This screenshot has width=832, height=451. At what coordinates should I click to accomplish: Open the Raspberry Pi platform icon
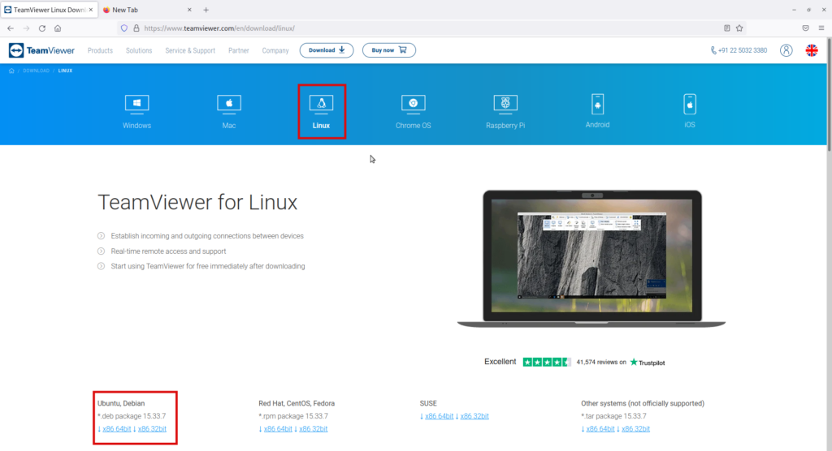(505, 105)
